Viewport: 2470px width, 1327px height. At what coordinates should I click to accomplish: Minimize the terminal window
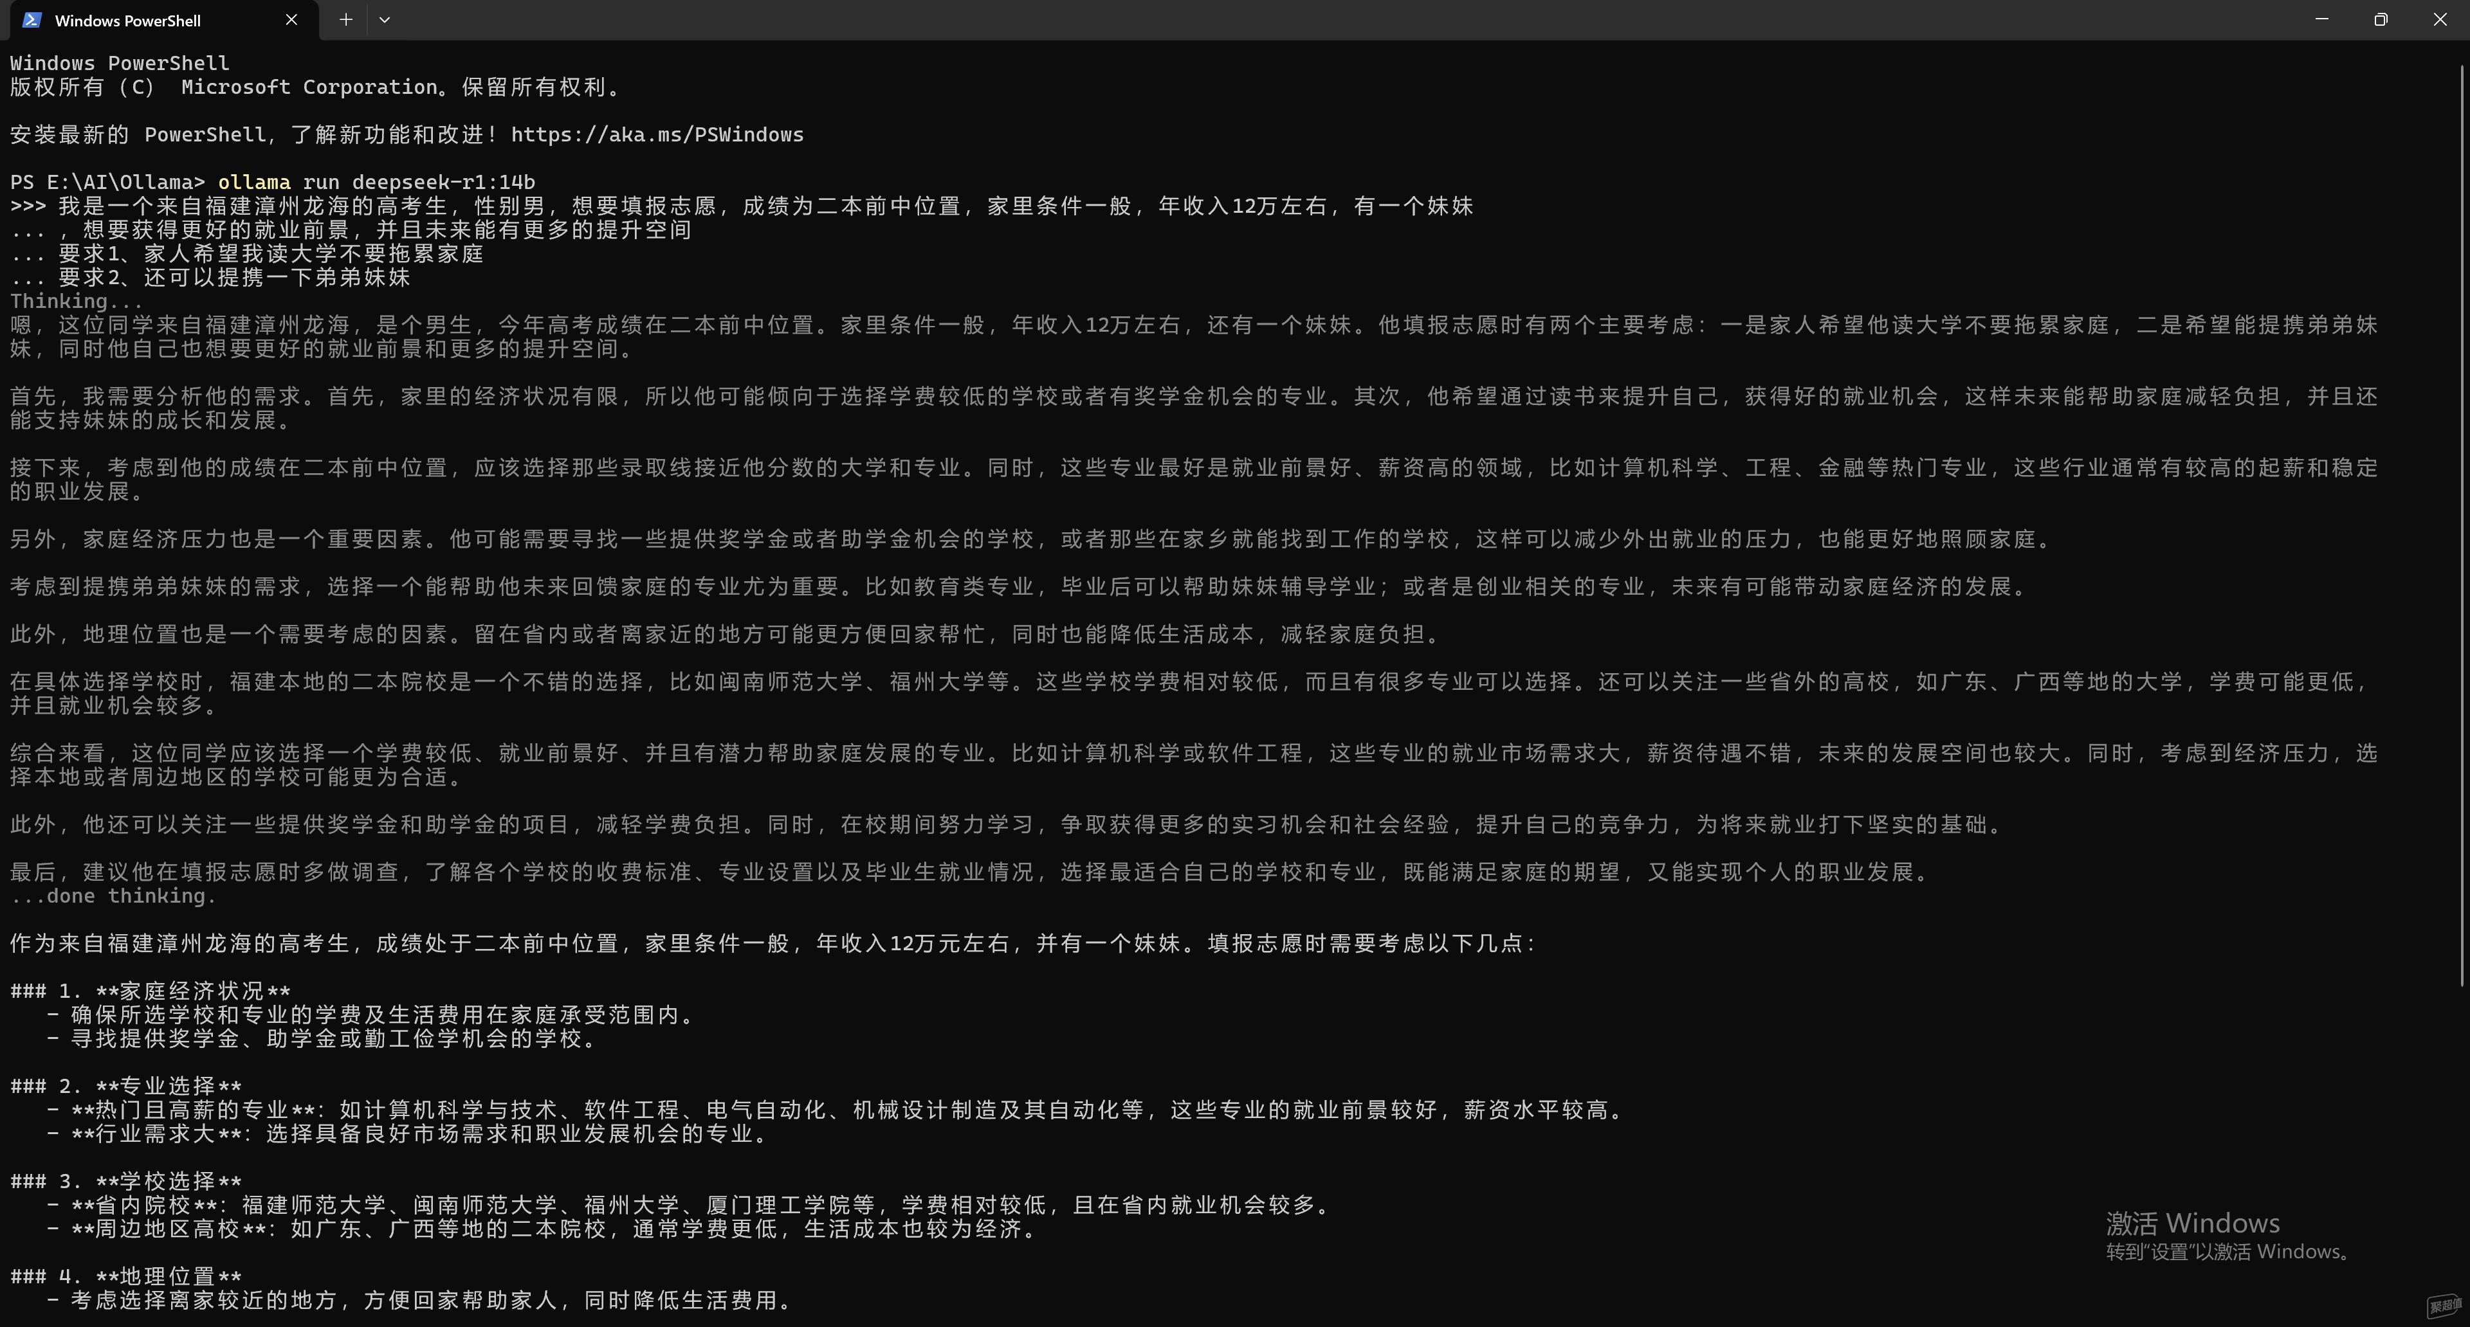tap(2321, 19)
